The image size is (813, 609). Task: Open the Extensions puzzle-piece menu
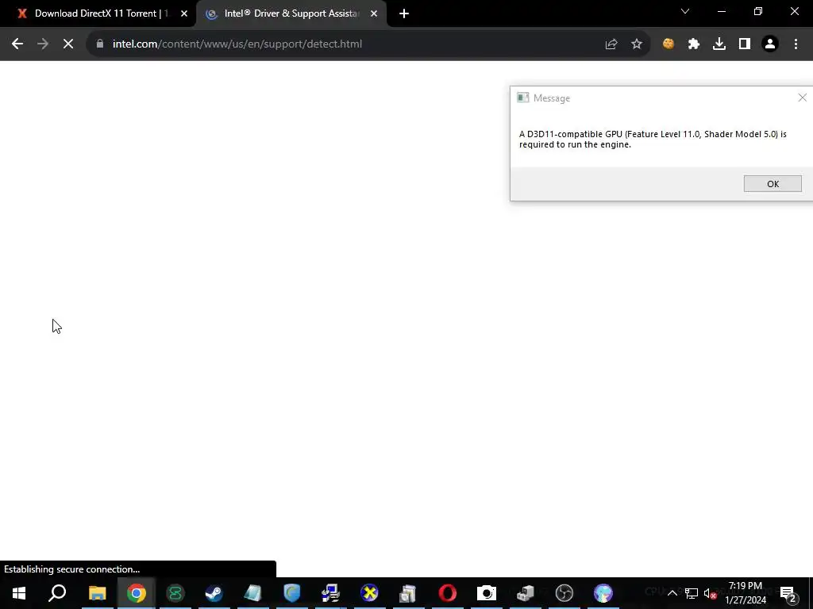tap(694, 44)
